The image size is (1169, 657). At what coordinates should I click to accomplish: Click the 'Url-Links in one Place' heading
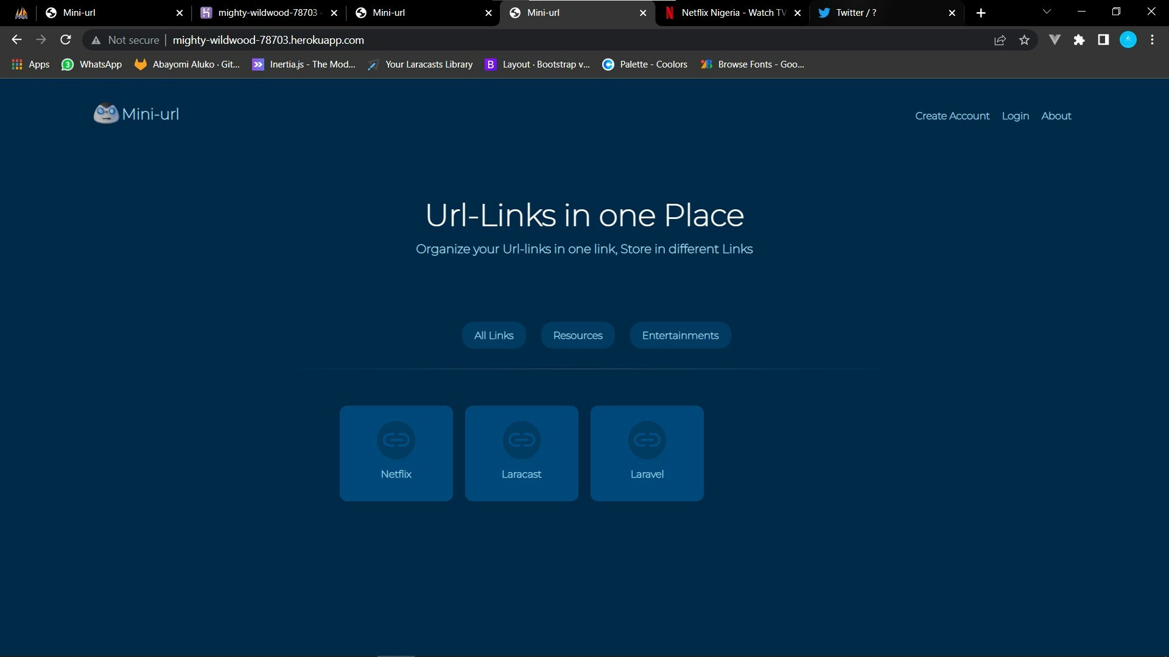point(584,215)
